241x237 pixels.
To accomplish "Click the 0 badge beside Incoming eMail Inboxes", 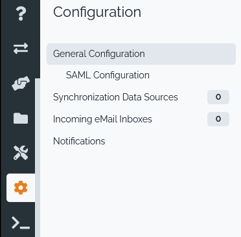I will click(218, 119).
